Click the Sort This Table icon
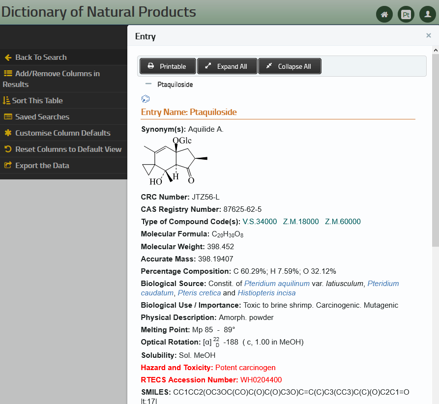 [x=6, y=101]
